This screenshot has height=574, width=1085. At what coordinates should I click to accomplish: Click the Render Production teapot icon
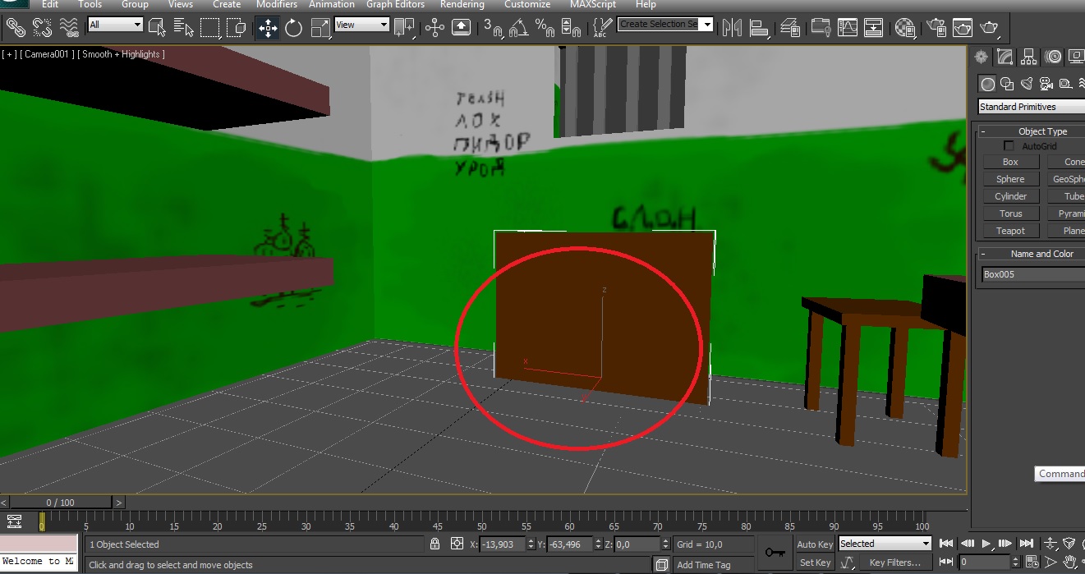[x=990, y=28]
